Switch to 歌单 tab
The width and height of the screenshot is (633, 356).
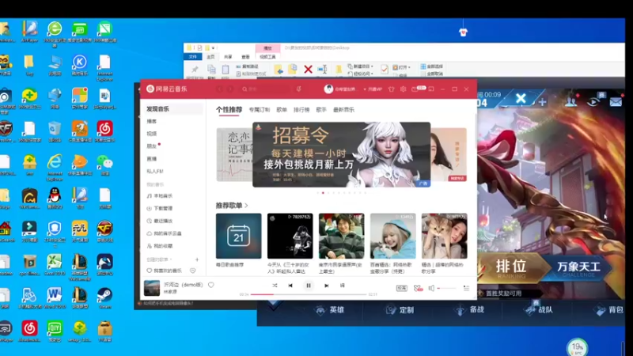[282, 110]
